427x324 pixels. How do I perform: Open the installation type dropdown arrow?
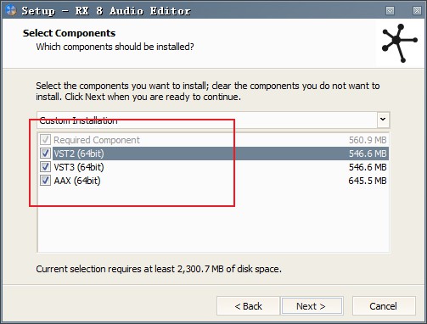pos(383,120)
